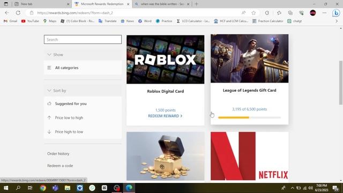This screenshot has width=343, height=193.
Task: Open the Color Block bookmark
Action: point(77,21)
